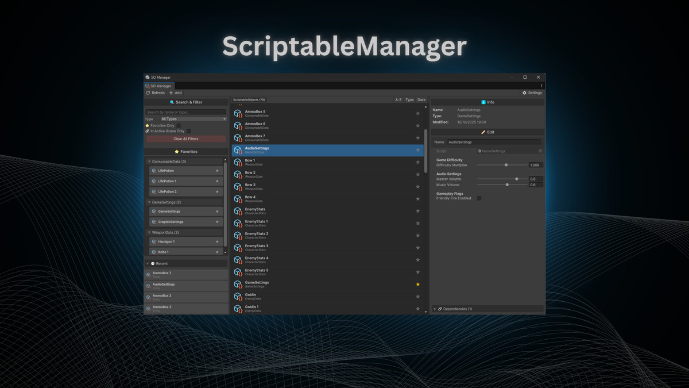This screenshot has width=689, height=388.
Task: Click the AudioSettings cube icon in the list
Action: [x=238, y=149]
